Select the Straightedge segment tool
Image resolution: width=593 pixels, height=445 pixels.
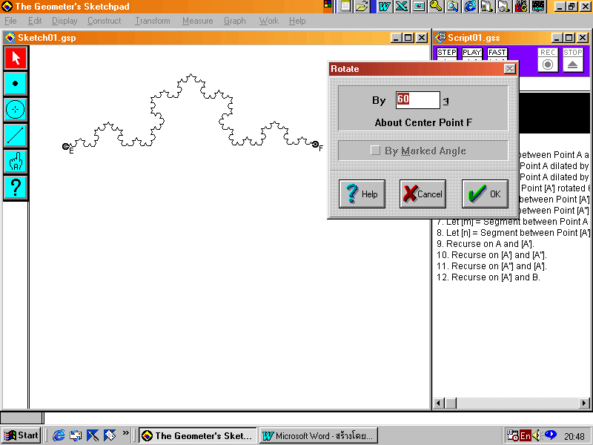pos(16,135)
